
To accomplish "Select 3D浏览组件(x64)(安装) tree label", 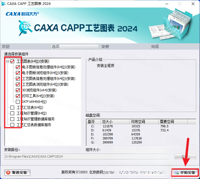I will click(x=39, y=90).
